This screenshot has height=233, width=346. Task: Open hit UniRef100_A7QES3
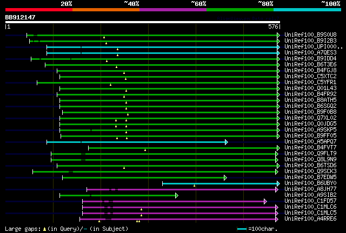[310, 53]
